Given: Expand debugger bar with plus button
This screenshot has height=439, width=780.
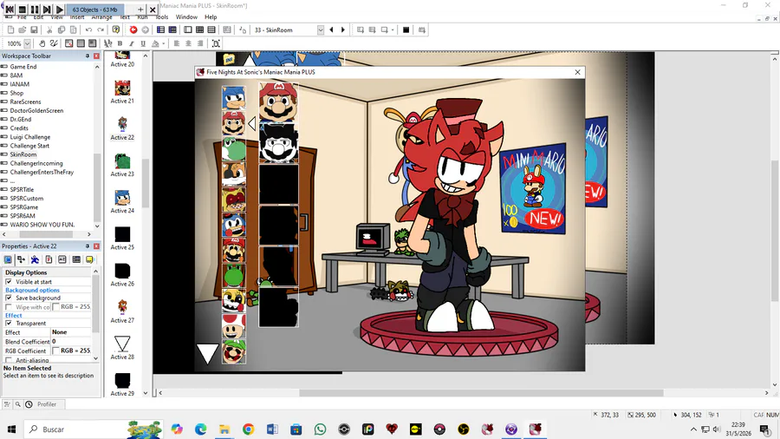Looking at the screenshot, I should click(140, 10).
